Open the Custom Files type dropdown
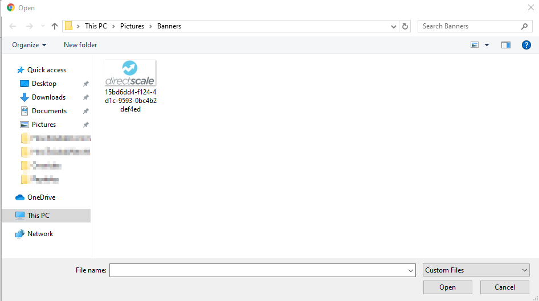This screenshot has height=301, width=539. 476,270
